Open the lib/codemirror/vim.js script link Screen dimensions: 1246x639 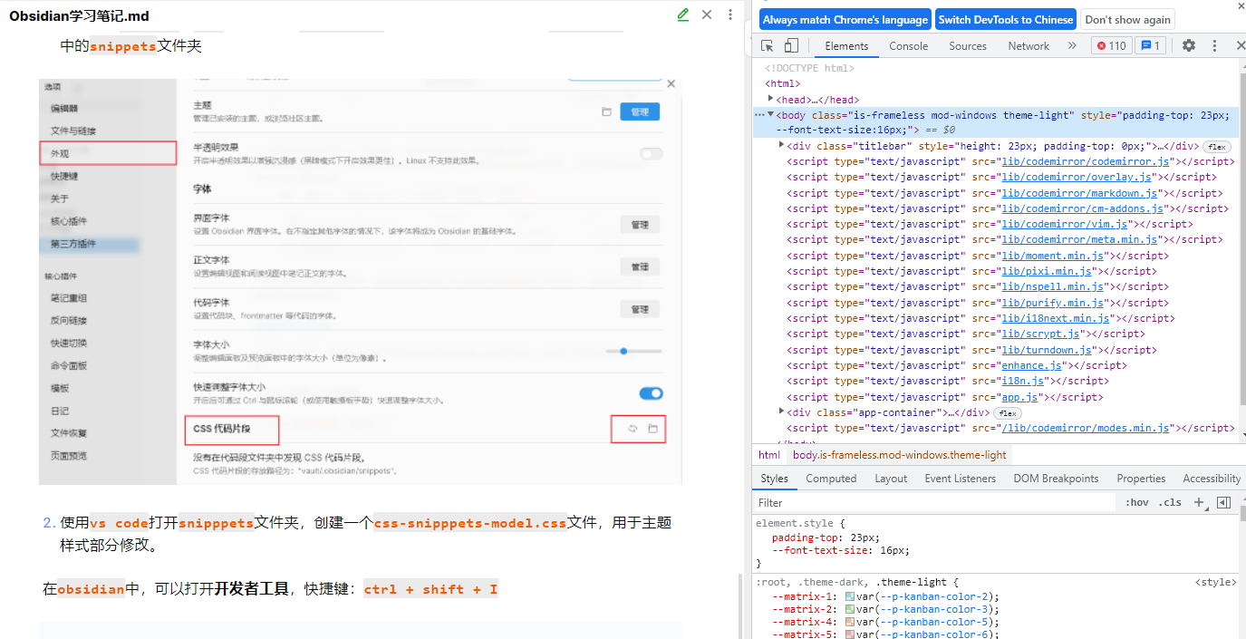(x=1065, y=224)
